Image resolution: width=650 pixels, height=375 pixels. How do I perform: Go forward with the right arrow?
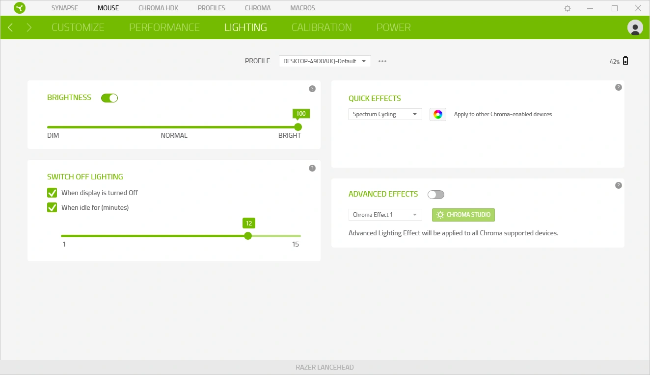[x=29, y=27]
